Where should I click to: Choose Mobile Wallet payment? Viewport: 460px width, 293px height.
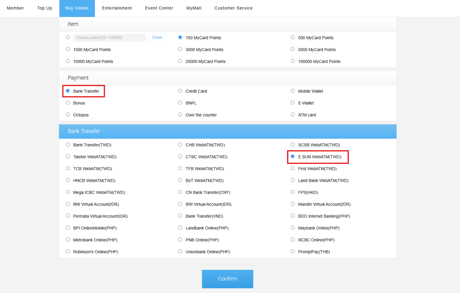tap(292, 91)
